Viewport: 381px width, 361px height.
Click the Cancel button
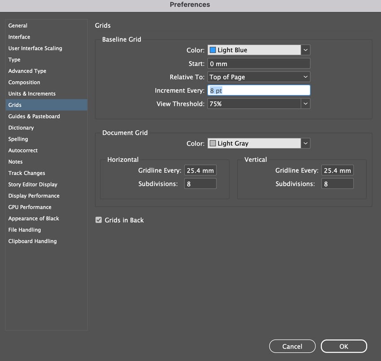pyautogui.click(x=292, y=346)
